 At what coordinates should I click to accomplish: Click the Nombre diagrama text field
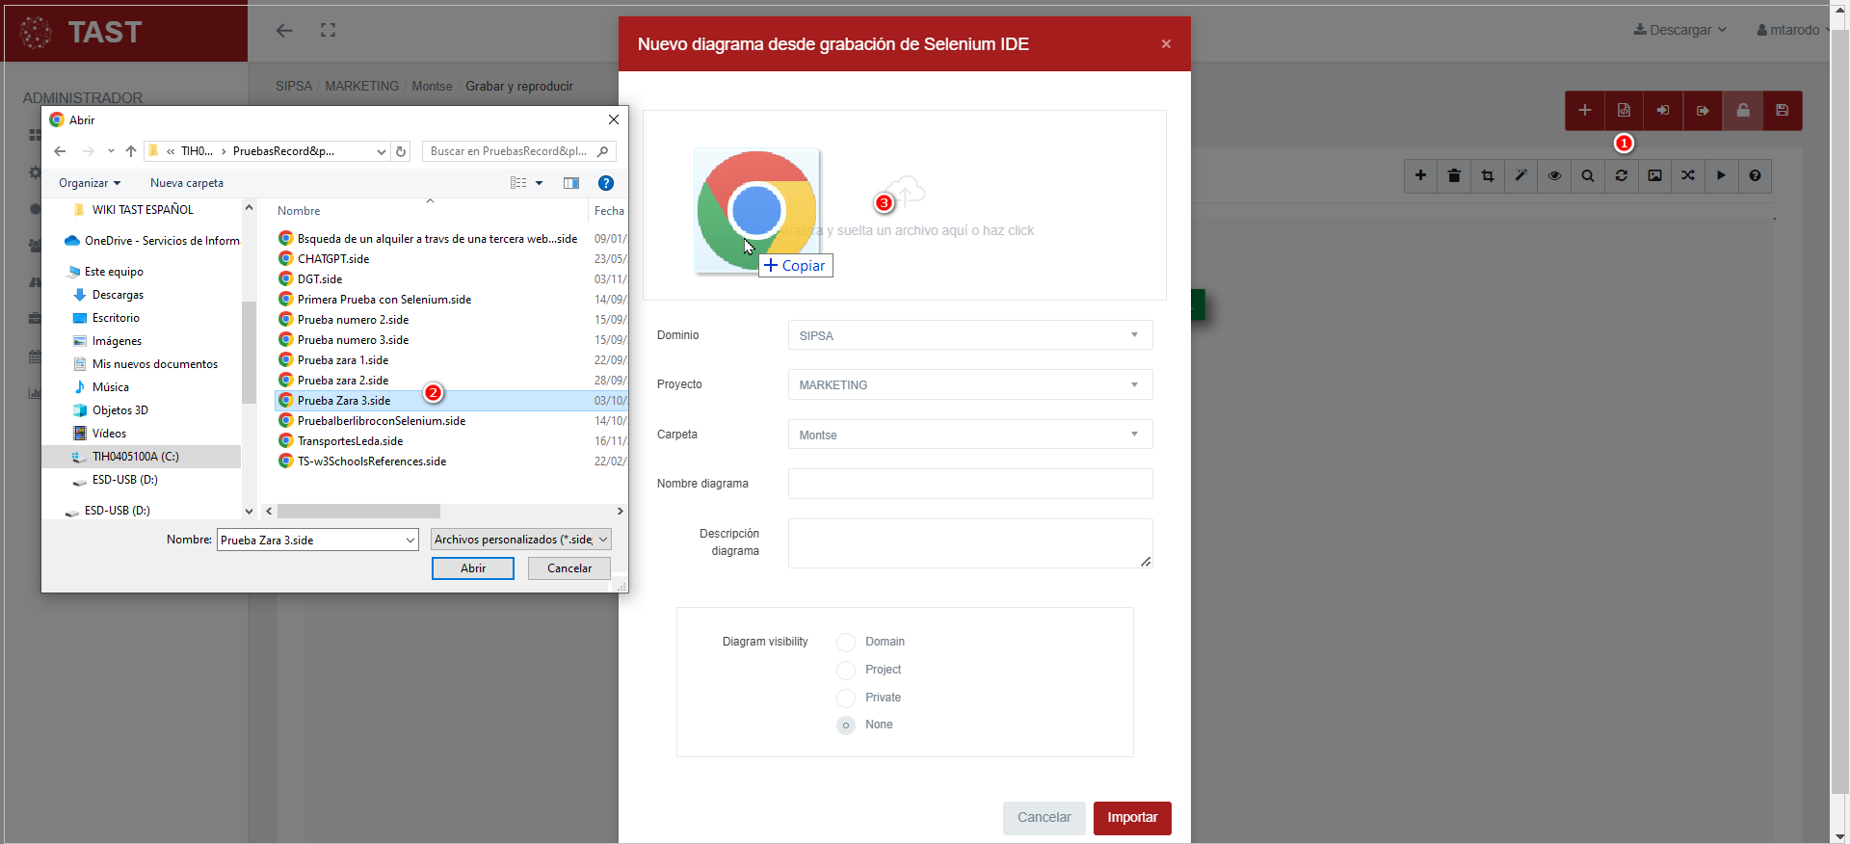[969, 484]
